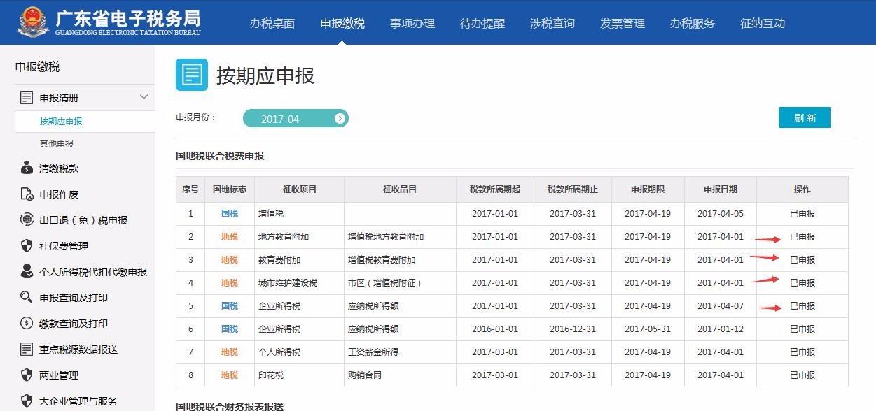Viewport: 876px width, 411px height.
Task: Open 已申报 status for the 增值税 row
Action: 802,213
